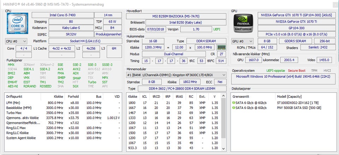The width and height of the screenshot is (339, 155).
Task: Click the memory size 16 GB field
Action: 153,41
